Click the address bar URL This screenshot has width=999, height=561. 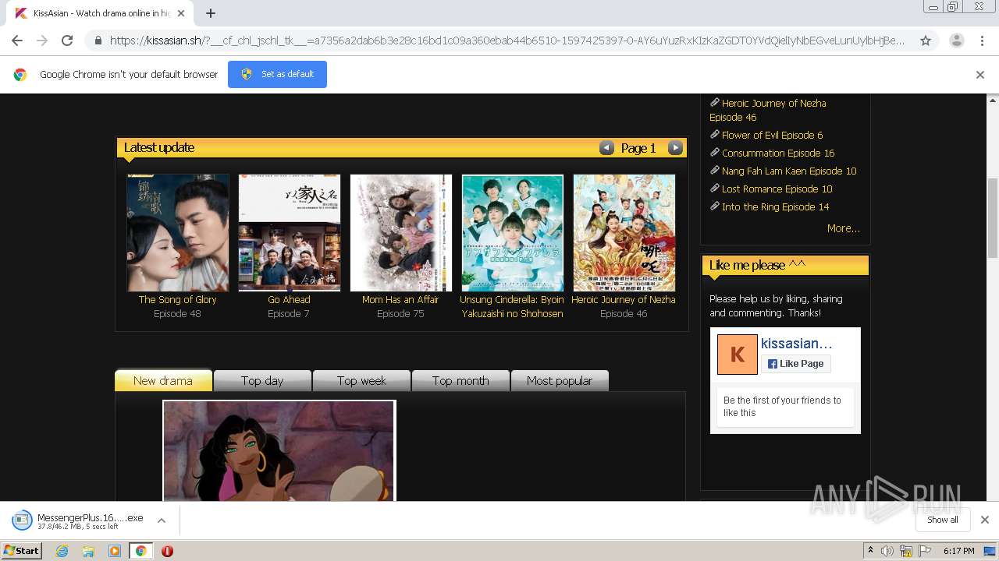[x=507, y=41]
